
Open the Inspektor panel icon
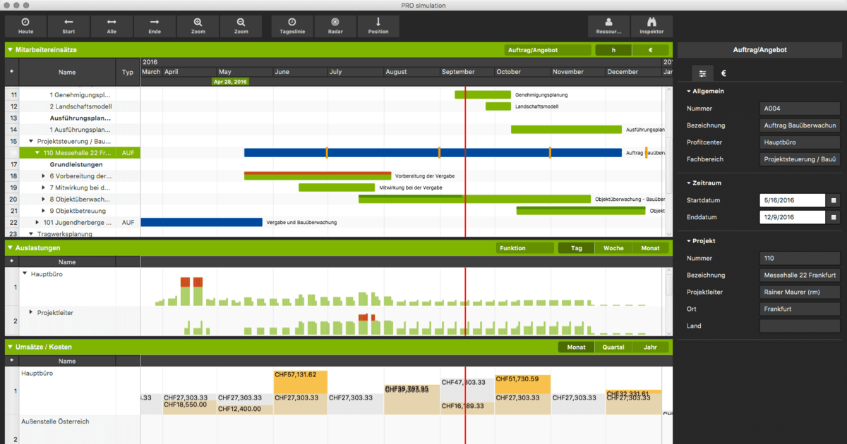pos(651,26)
